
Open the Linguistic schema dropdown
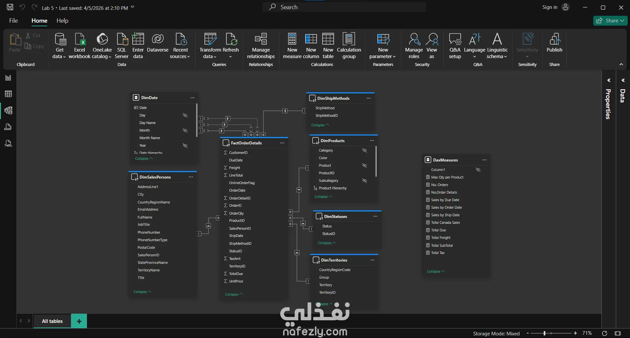coord(497,46)
